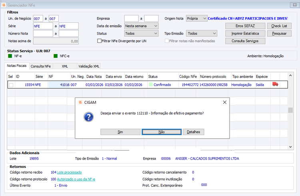Click the green NFC-e service status indicator

click(56, 56)
